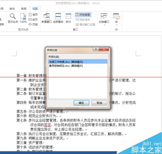This screenshot has height=154, width=162.
Task: Select the View (视图) tab
Action: (x=35, y=9)
